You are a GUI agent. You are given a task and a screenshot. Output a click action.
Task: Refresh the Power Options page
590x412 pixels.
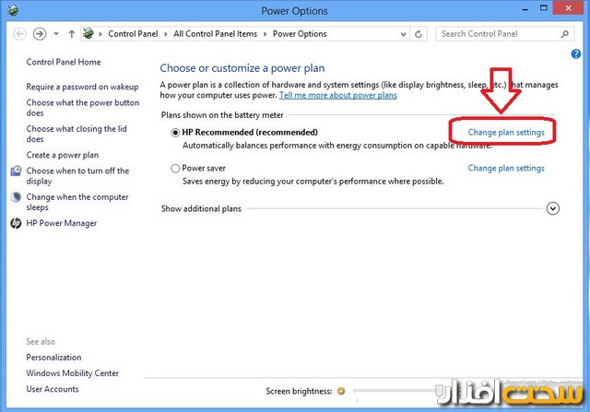[419, 34]
